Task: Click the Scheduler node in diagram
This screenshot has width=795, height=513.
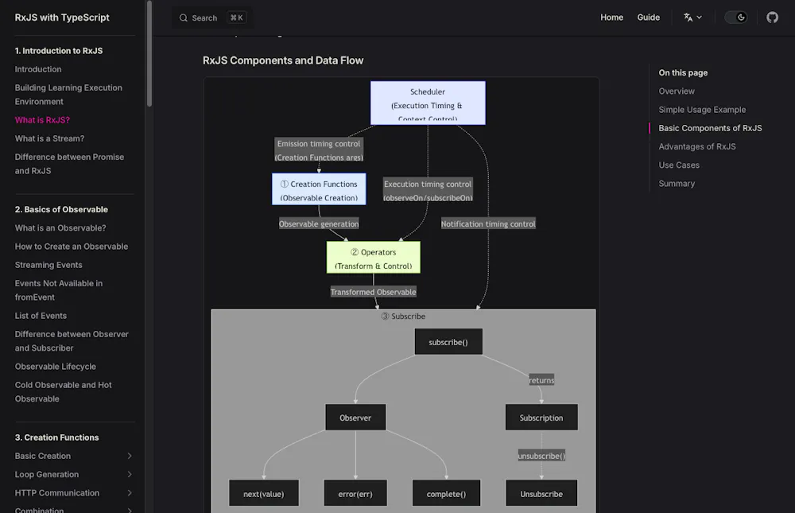Action: click(428, 103)
